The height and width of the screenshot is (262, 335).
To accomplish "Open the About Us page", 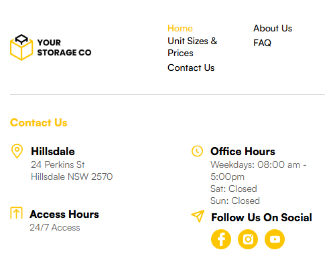I will pos(273,28).
